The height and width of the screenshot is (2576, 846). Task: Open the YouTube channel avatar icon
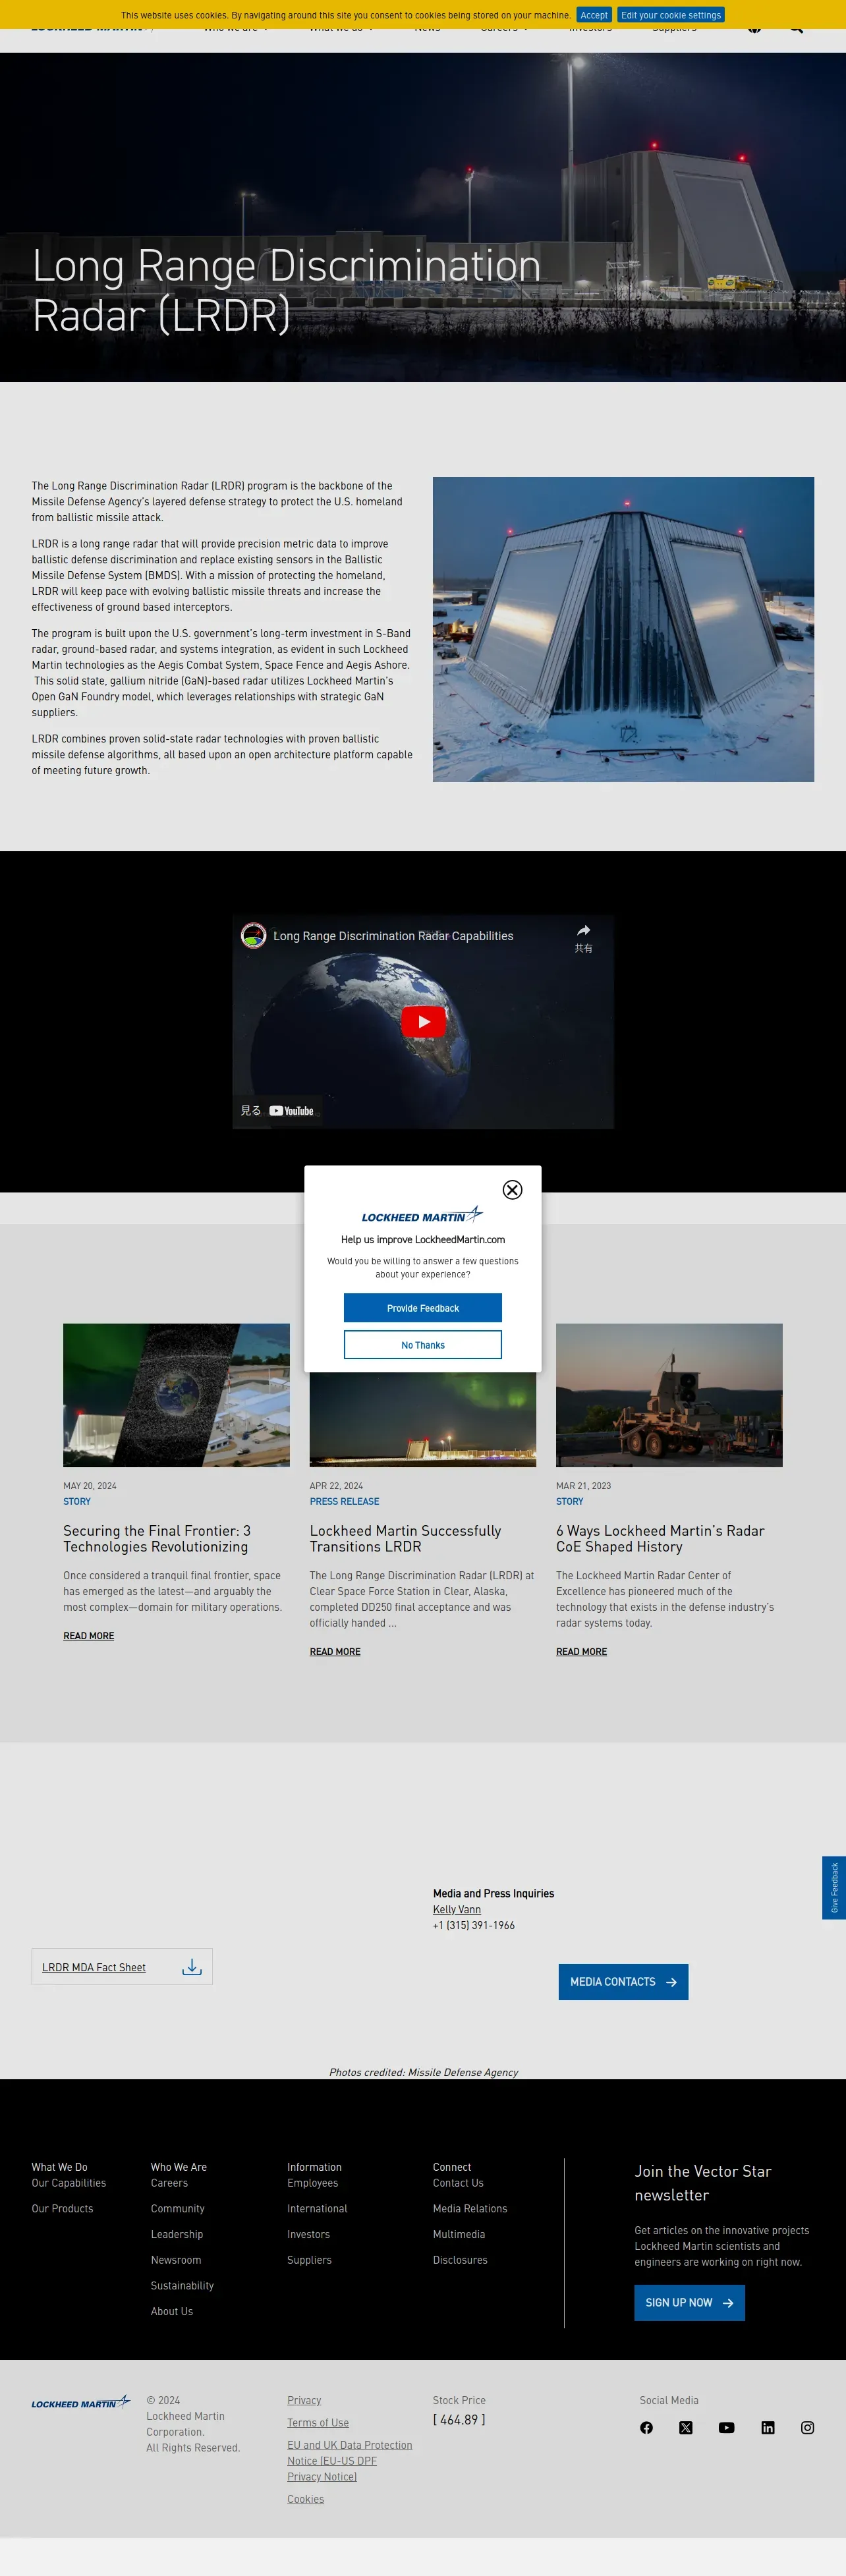[253, 935]
